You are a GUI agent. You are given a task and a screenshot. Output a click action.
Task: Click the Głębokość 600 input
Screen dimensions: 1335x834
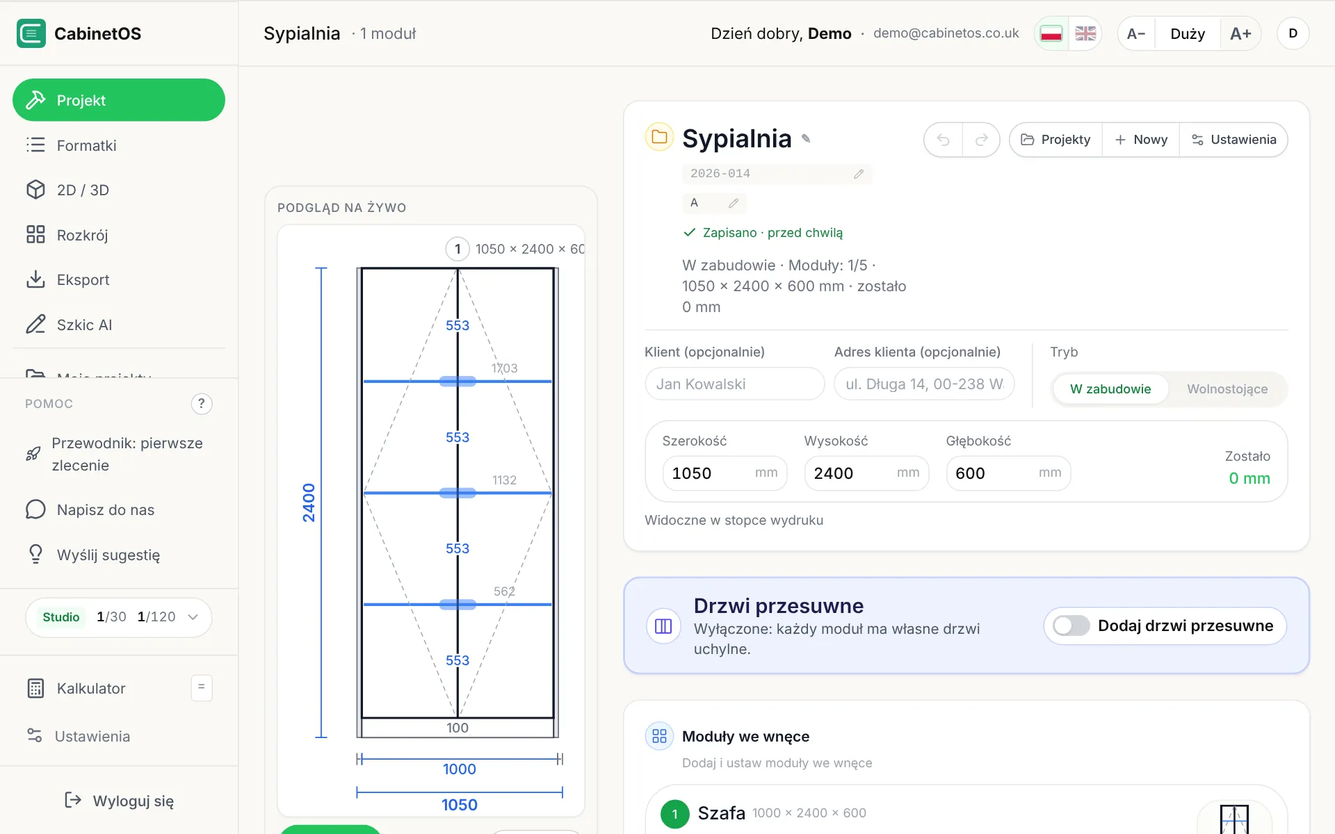[x=1008, y=473]
